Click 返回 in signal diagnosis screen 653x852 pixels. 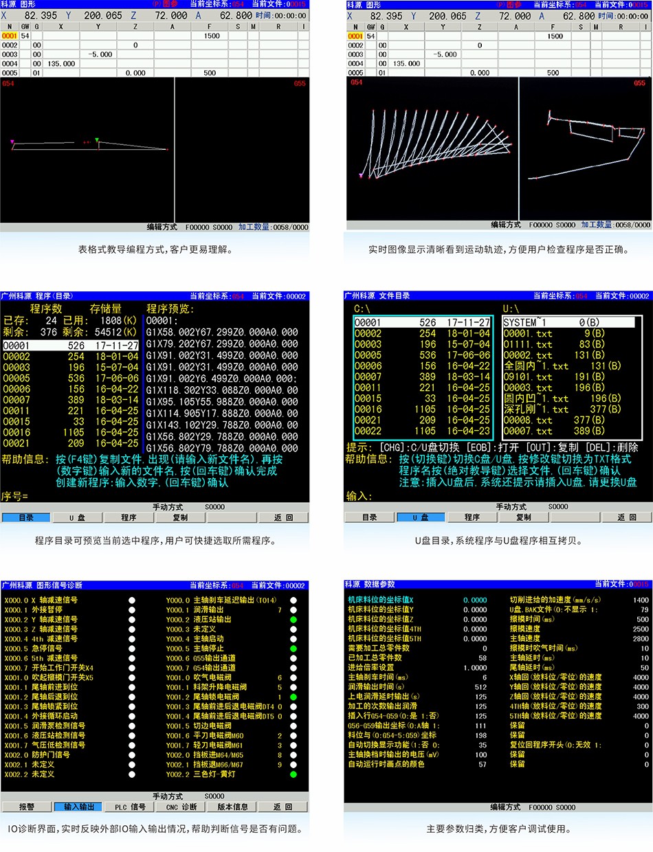[x=283, y=807]
